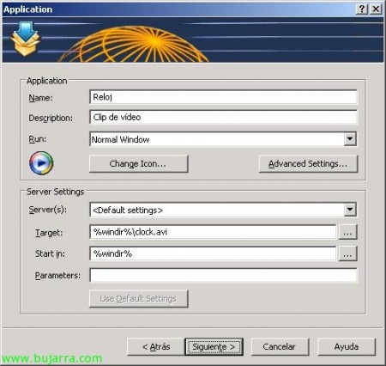Browse for Start in folder using ellipsis button
386x366 pixels.
point(347,253)
